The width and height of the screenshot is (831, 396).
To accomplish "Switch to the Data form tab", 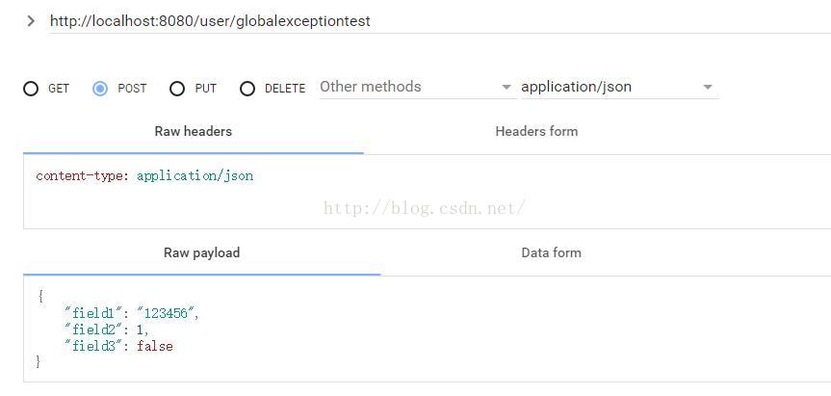I will pos(551,252).
